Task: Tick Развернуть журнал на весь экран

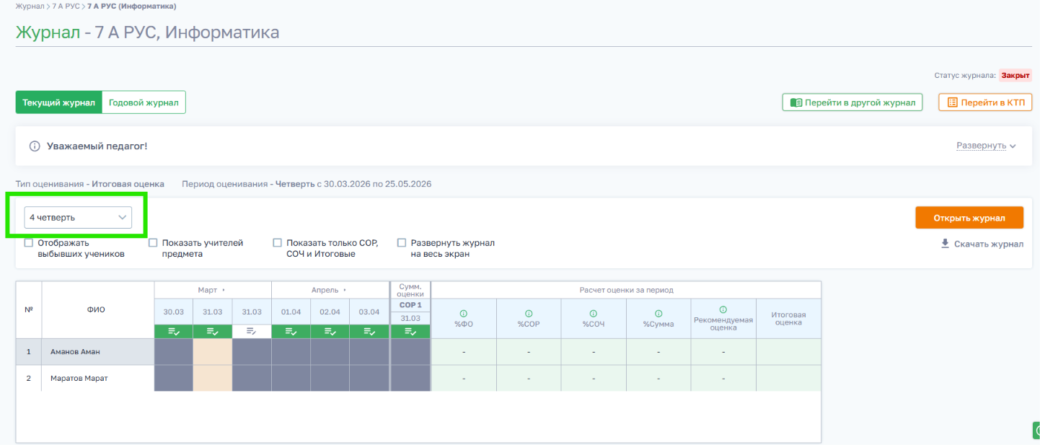Action: (402, 243)
